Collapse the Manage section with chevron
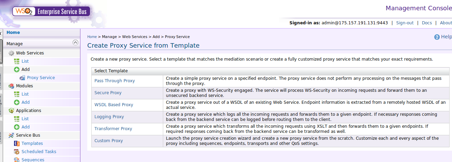The width and height of the screenshot is (452, 162). tap(76, 43)
